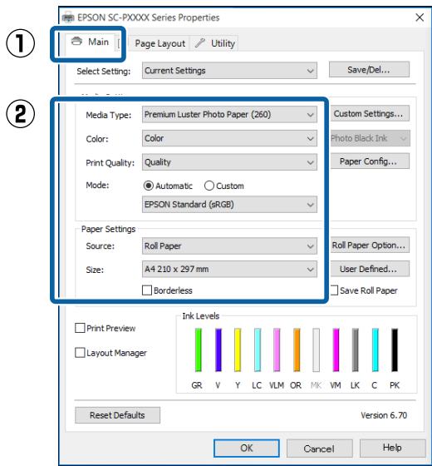This screenshot has height=466, width=432.
Task: Enable the Layout Manager checkbox
Action: (80, 353)
